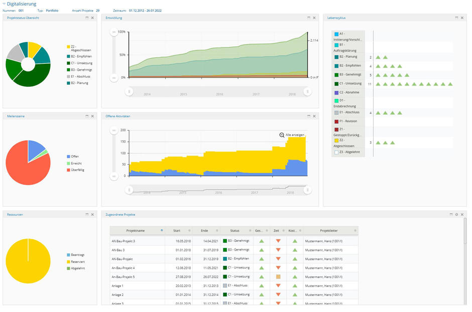Collapse the Digitalisierung header section
The height and width of the screenshot is (312, 472).
pyautogui.click(x=4, y=4)
